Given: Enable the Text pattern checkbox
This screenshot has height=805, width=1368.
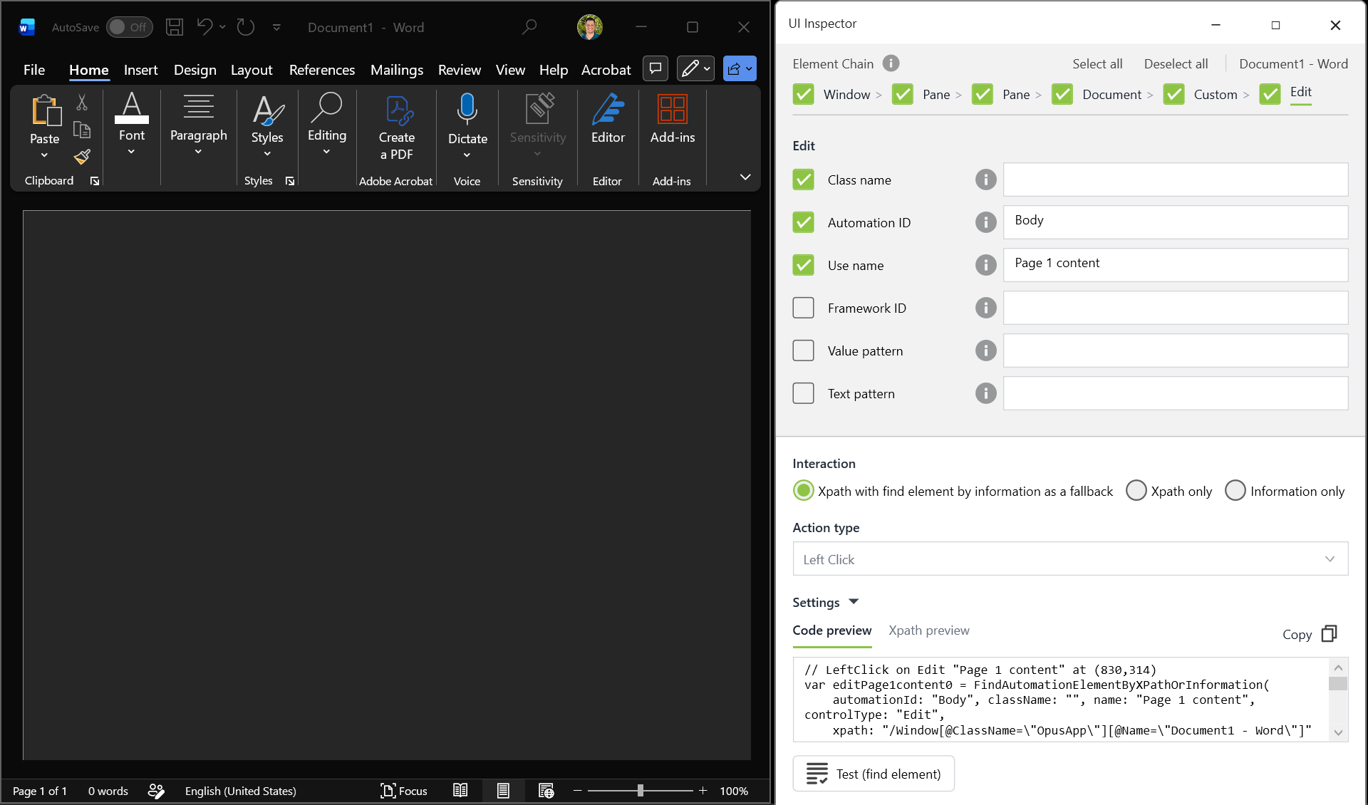Looking at the screenshot, I should (803, 393).
